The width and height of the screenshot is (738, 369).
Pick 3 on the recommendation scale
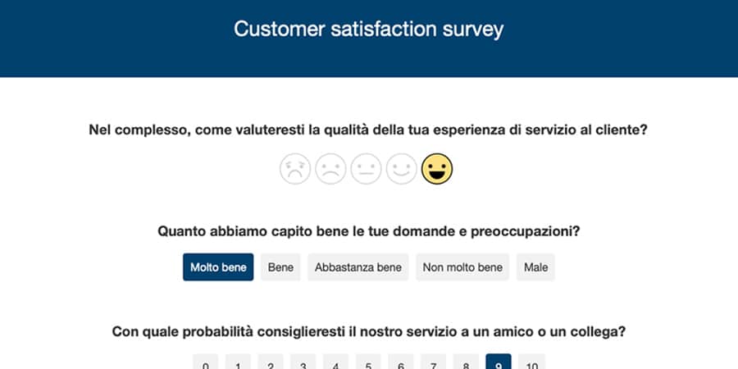(x=303, y=362)
